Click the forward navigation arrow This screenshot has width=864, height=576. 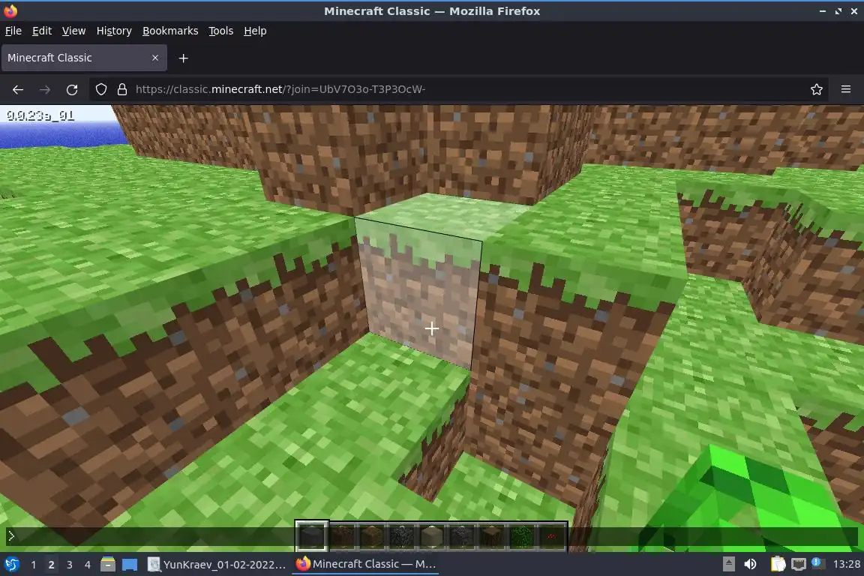[45, 89]
